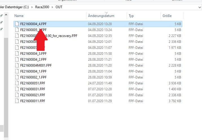Select file FE21600002_1.FPF
Image resolution: width=202 pixels, height=140 pixels.
click(x=98, y=77)
